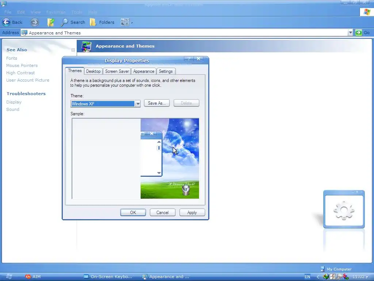Click the Go button beside address bar

pyautogui.click(x=362, y=33)
